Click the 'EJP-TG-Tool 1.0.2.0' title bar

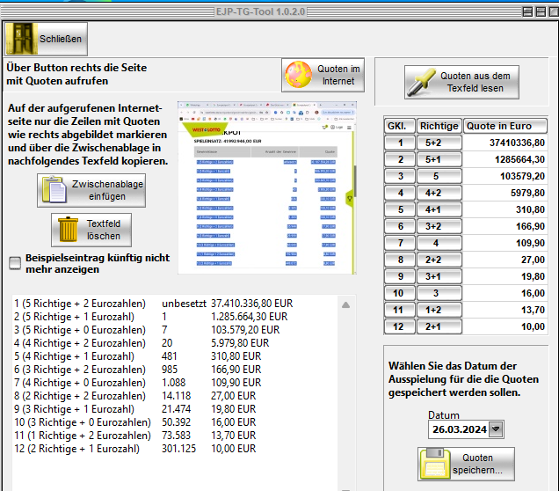click(260, 11)
